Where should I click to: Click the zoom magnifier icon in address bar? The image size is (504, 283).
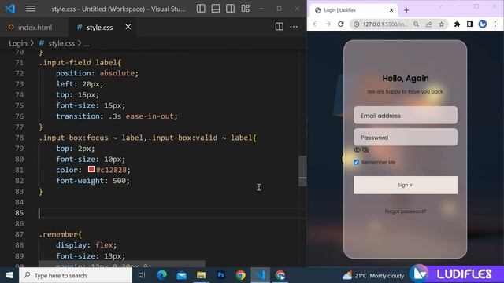416,24
